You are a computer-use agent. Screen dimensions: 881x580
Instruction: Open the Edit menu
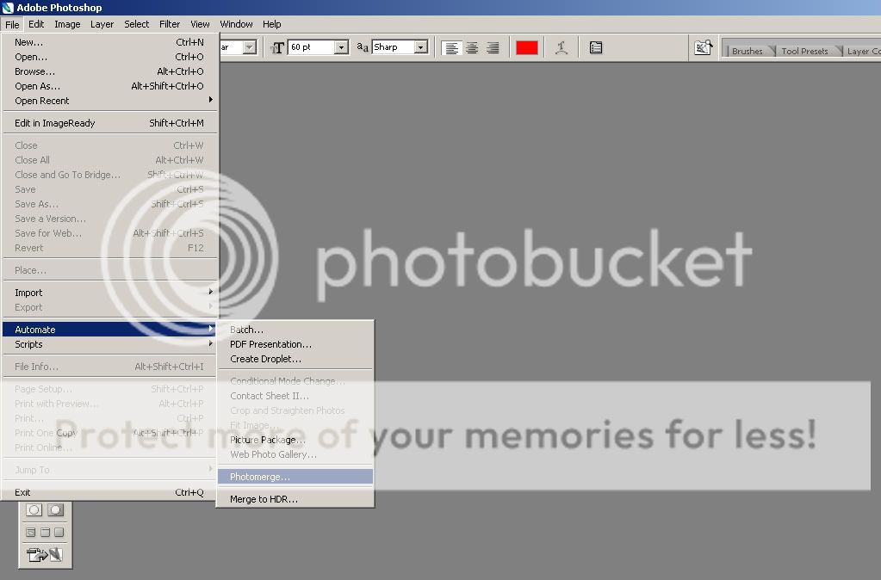pyautogui.click(x=36, y=24)
